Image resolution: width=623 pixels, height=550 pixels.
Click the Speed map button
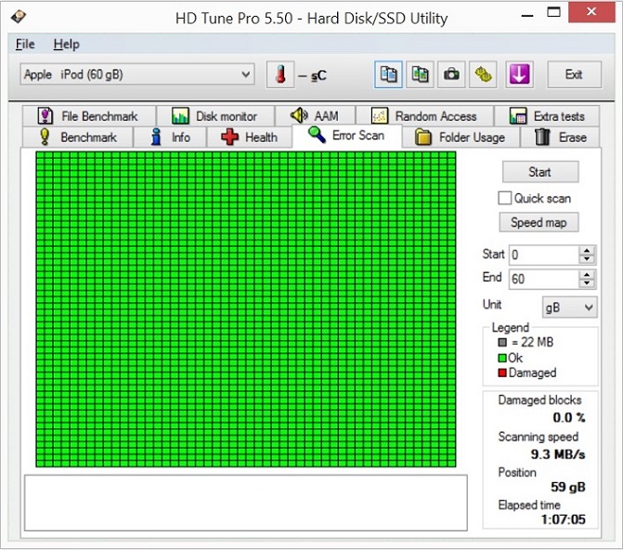539,223
